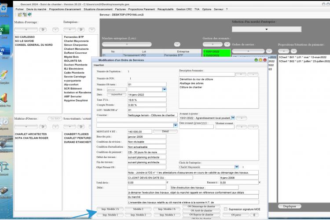Open the Récapitulatifs menu

pyautogui.click(x=165, y=9)
